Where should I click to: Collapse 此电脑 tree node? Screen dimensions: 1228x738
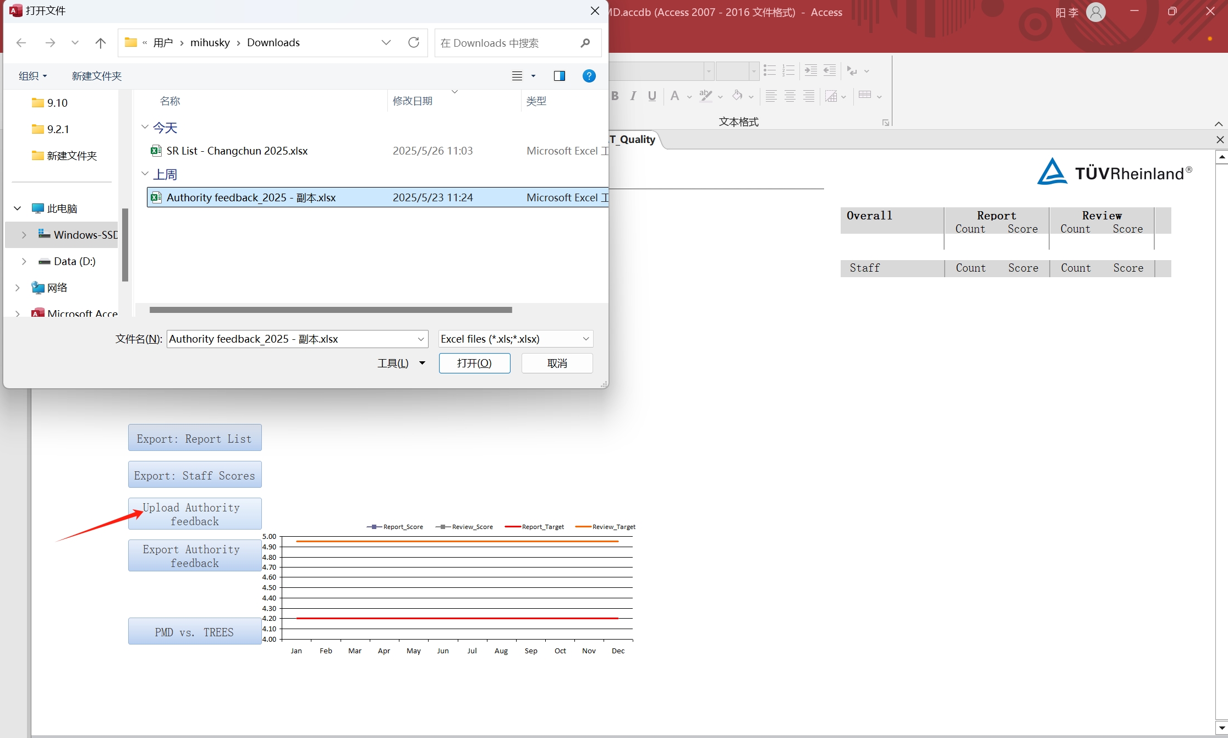18,208
